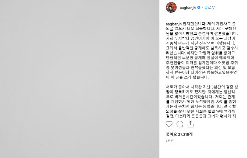Screen dimensions: 247x158
Task: Follow the account via 팔로우 link
Action: (x=209, y=7)
